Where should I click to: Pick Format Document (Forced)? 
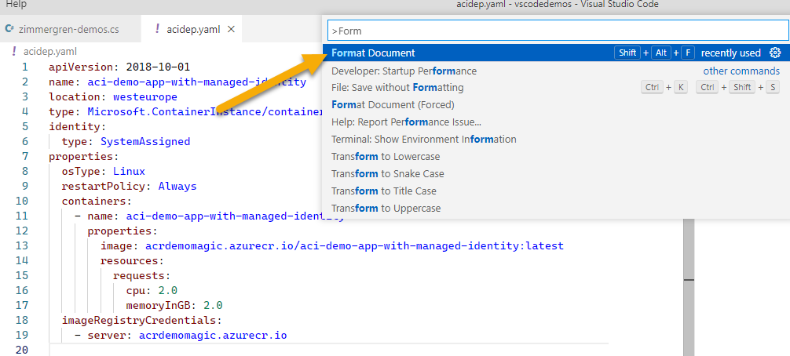point(393,105)
